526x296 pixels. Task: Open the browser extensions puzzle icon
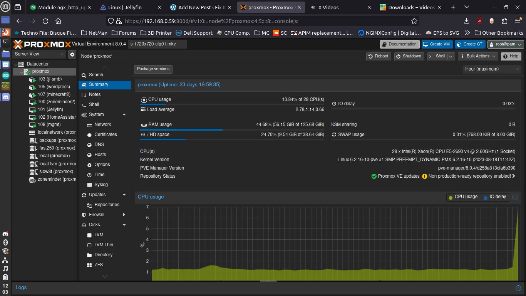504,21
